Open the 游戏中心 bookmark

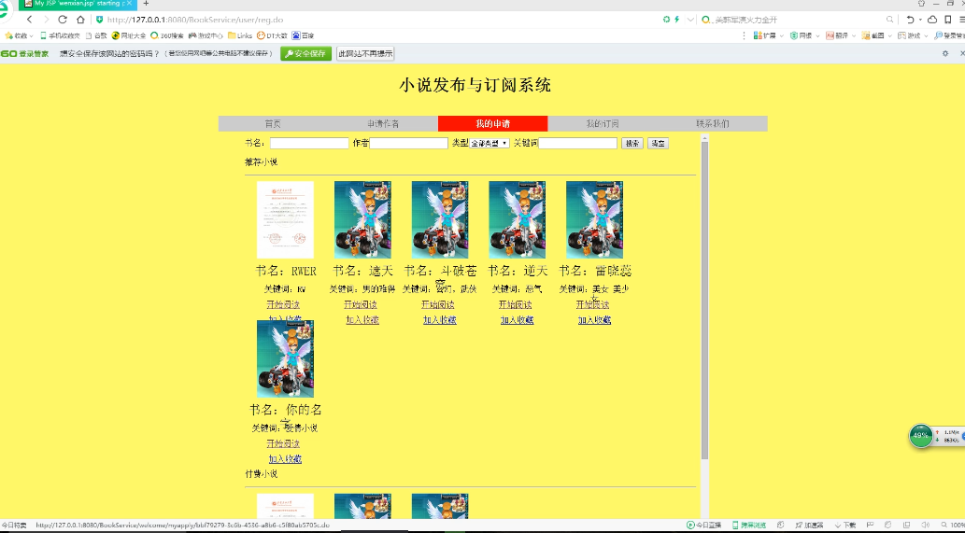pos(206,35)
